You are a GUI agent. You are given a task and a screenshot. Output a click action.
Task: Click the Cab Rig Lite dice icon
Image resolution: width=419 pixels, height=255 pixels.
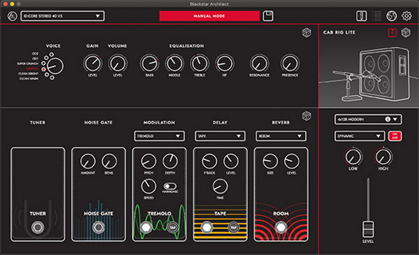[406, 33]
